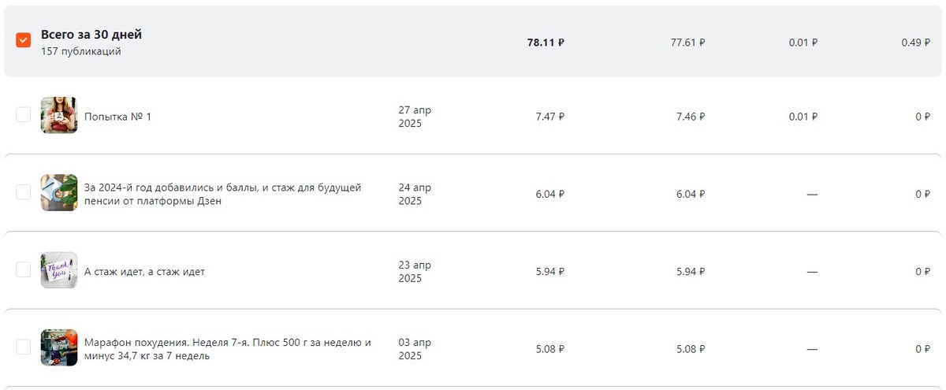Image resolution: width=946 pixels, height=390 pixels.
Task: Uncheck the "Всего за 30 дней" checkbox
Action: [x=24, y=40]
